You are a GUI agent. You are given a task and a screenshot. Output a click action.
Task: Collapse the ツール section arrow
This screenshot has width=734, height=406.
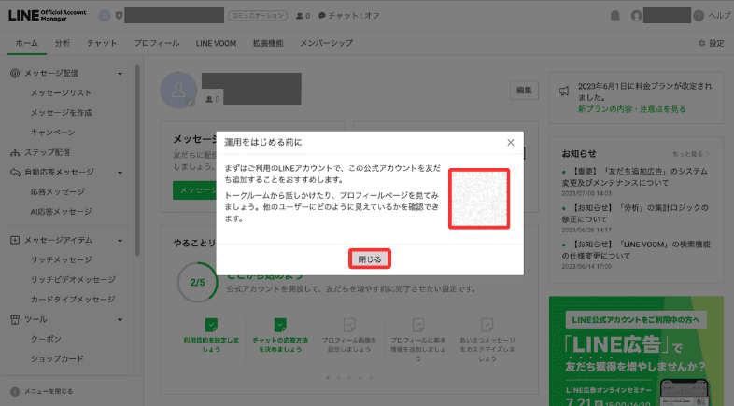click(120, 320)
